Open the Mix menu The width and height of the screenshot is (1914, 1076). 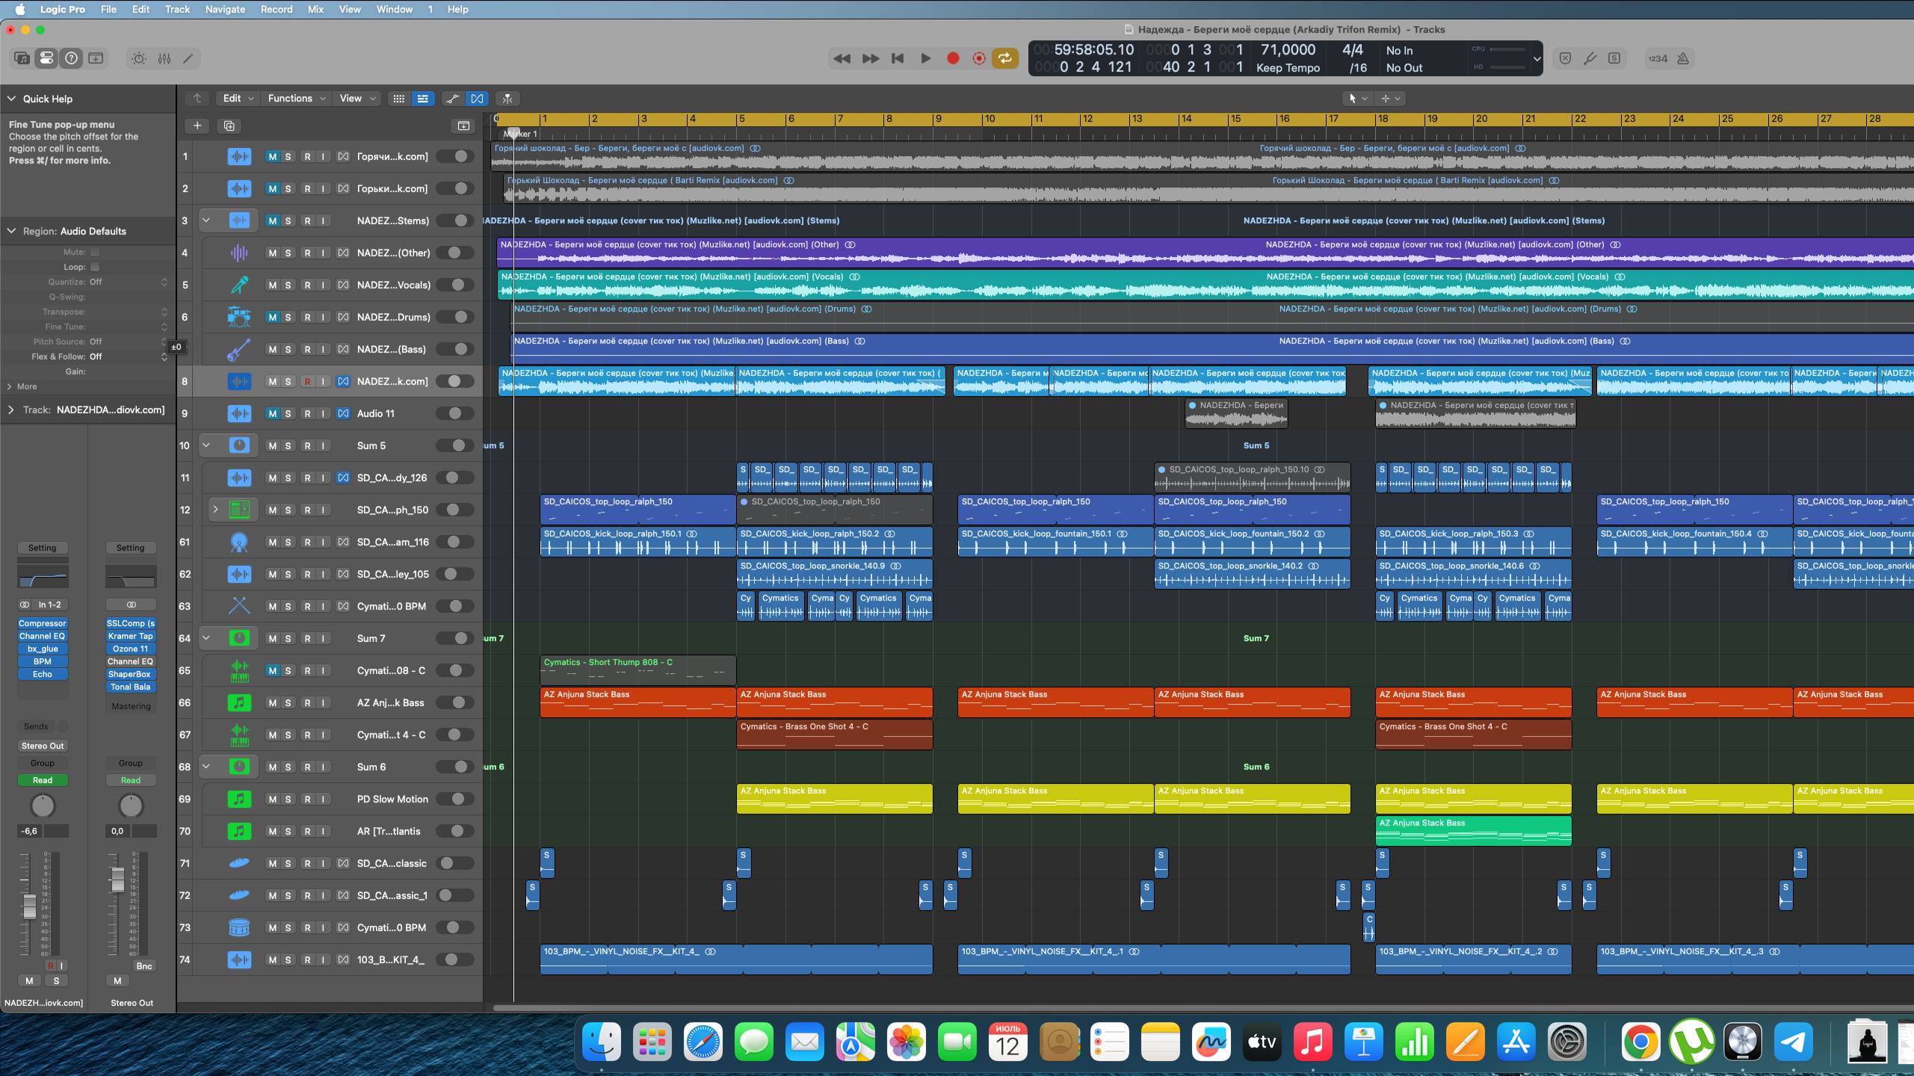pos(315,9)
